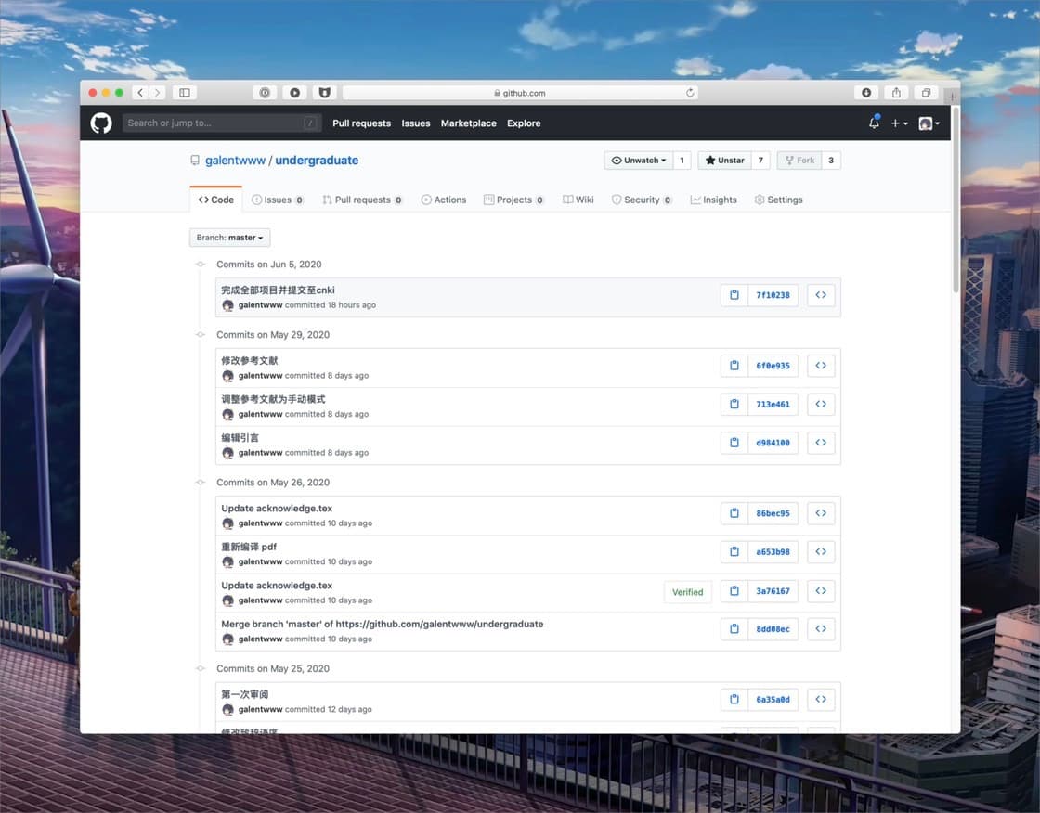Image resolution: width=1040 pixels, height=813 pixels.
Task: Click Safari share icon in toolbar
Action: click(x=896, y=93)
